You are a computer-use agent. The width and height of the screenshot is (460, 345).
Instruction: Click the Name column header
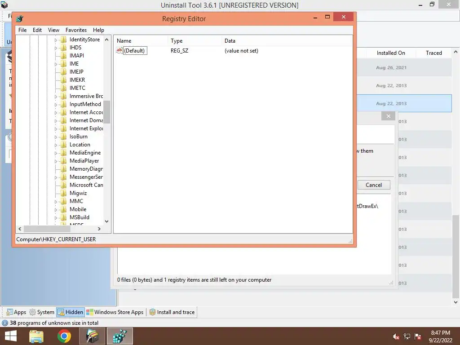click(141, 41)
